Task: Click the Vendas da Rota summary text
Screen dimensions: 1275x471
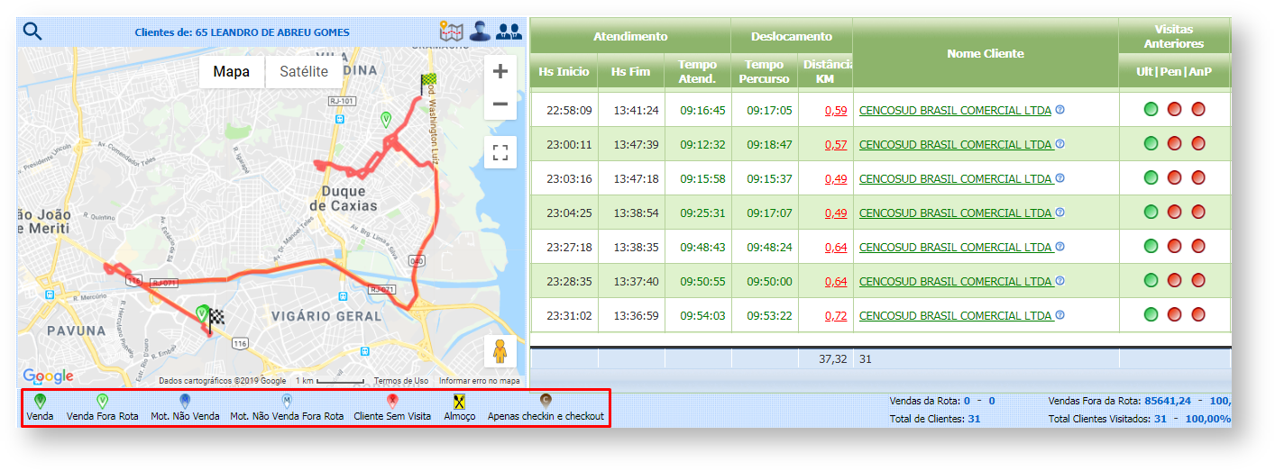Action: click(942, 401)
